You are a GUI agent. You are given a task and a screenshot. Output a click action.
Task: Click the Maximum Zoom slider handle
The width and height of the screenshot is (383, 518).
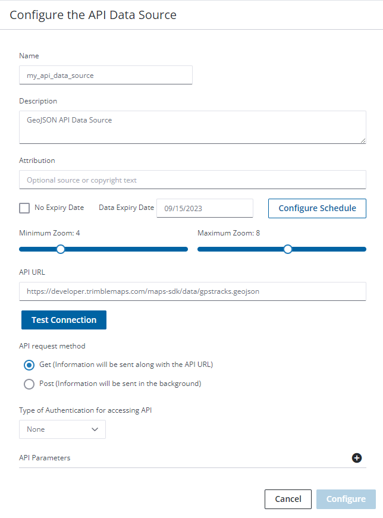(x=288, y=249)
